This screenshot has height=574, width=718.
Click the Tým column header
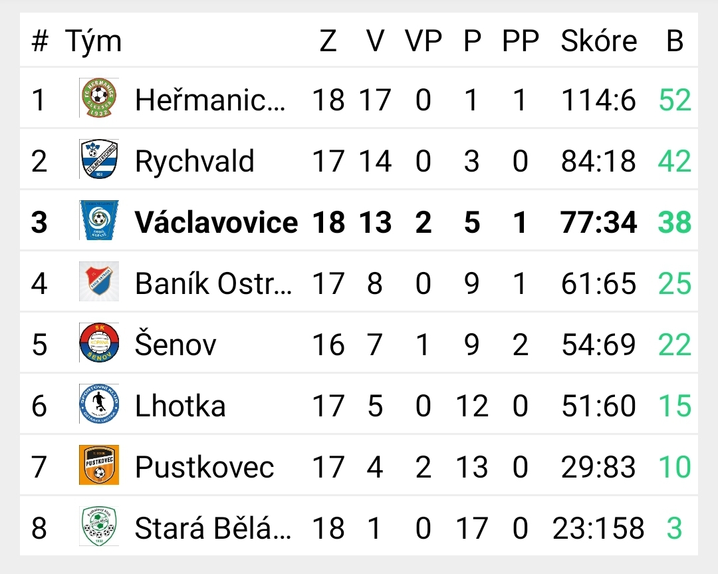(94, 42)
